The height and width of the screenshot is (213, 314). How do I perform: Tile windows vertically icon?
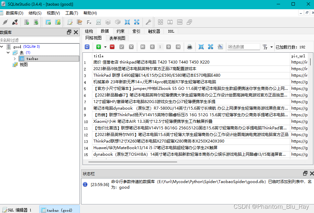(x=180, y=22)
